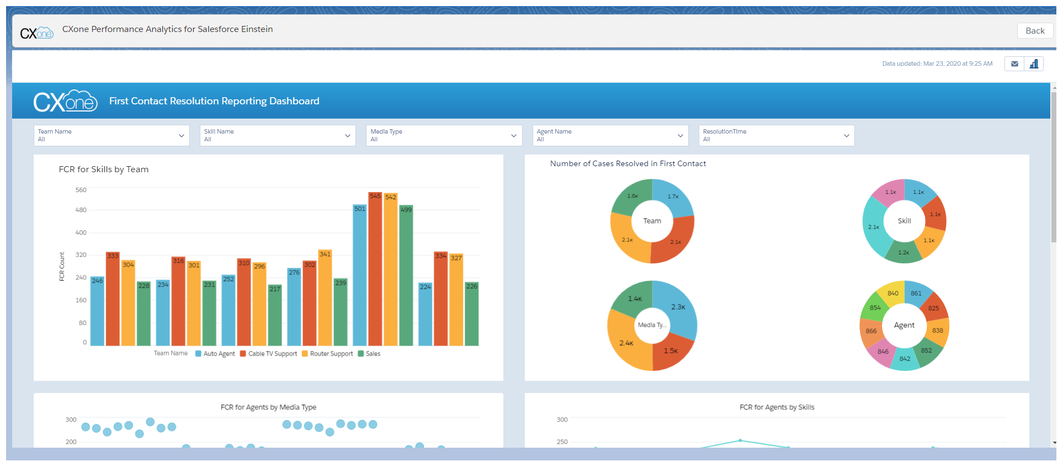Click the Team donut chart center

652,221
